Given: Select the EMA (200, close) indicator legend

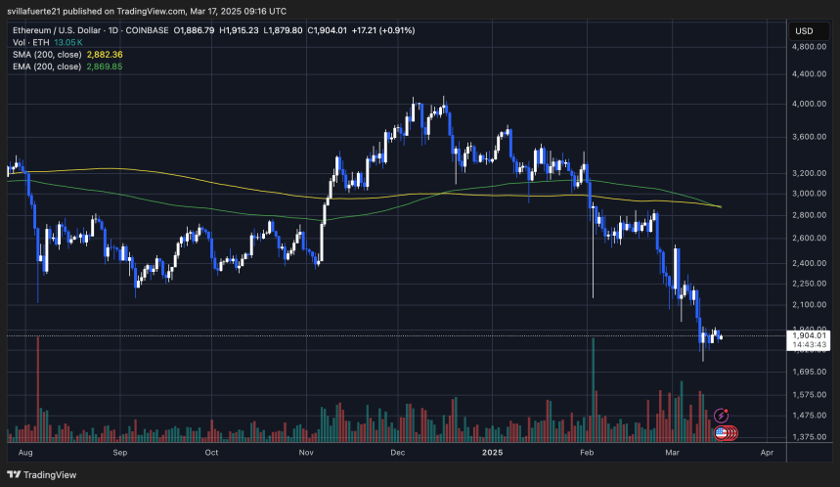Looking at the screenshot, I should [47, 66].
